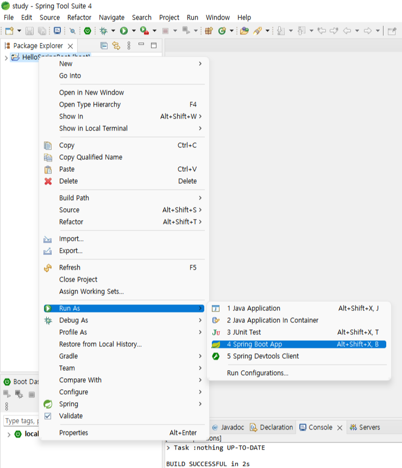The height and width of the screenshot is (468, 402).
Task: Click the Debug bug toolbar icon
Action: click(103, 30)
